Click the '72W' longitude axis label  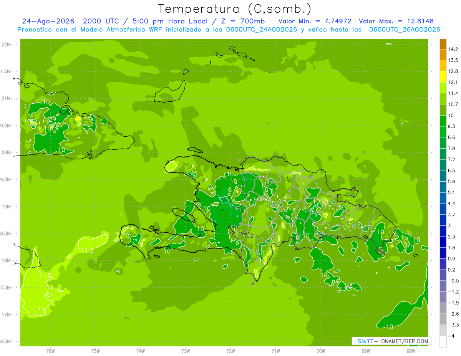230,351
